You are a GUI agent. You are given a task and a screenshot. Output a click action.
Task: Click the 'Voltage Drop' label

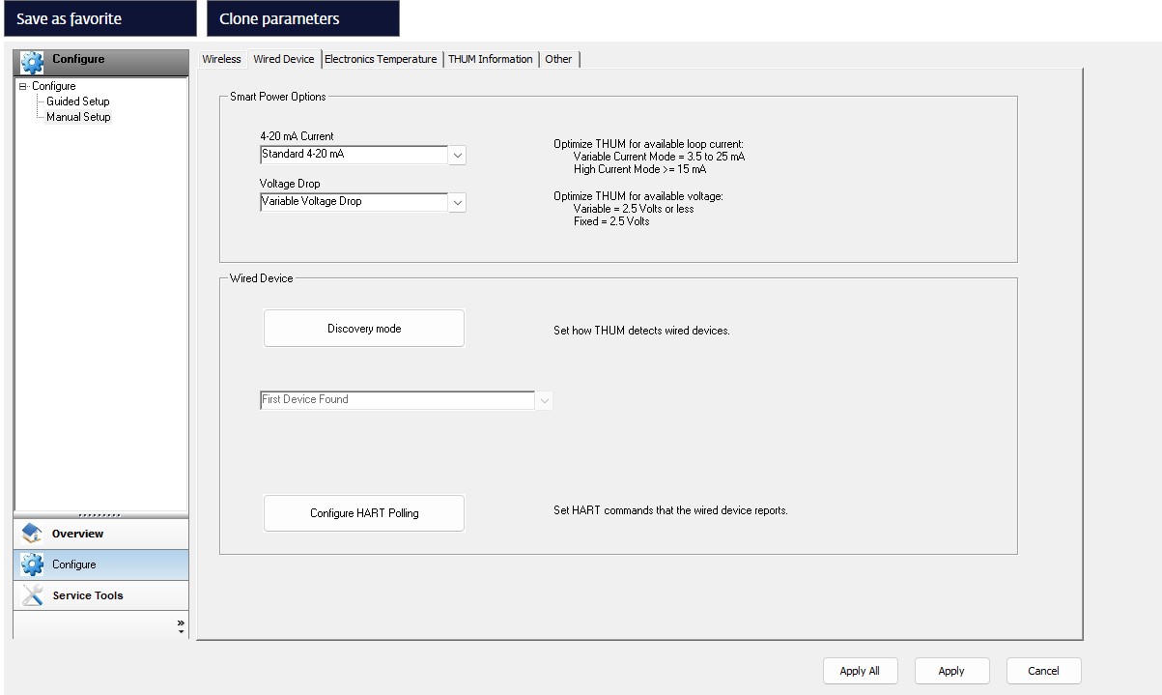point(290,184)
